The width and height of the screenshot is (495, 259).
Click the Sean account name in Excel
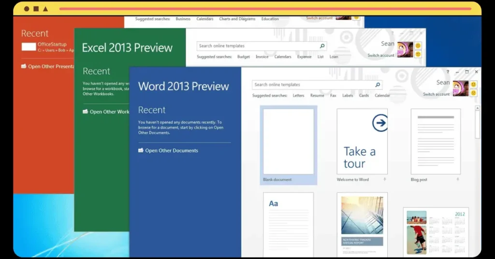(x=387, y=43)
